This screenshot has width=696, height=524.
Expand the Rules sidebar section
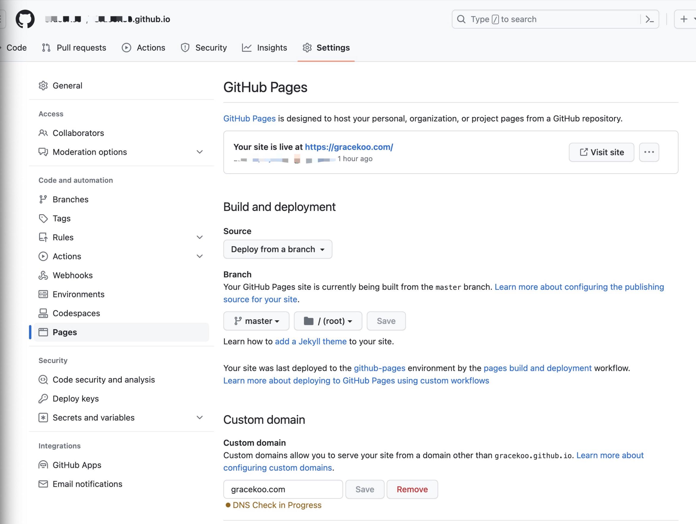(200, 237)
